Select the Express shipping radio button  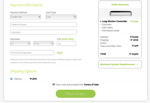pos(11,79)
